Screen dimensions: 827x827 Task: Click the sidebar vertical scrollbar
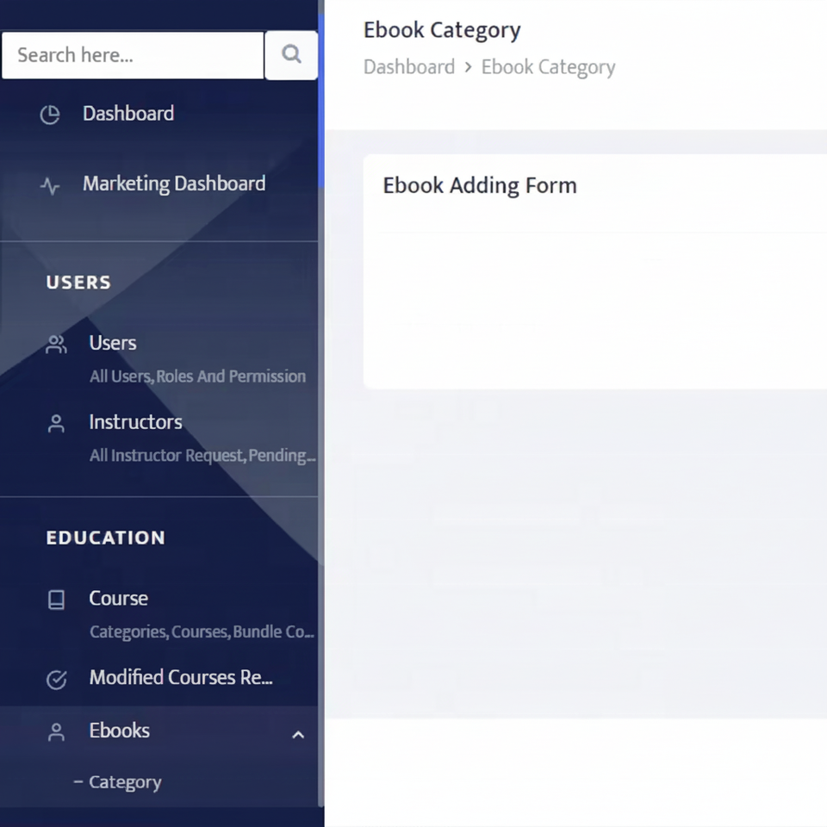pyautogui.click(x=321, y=95)
